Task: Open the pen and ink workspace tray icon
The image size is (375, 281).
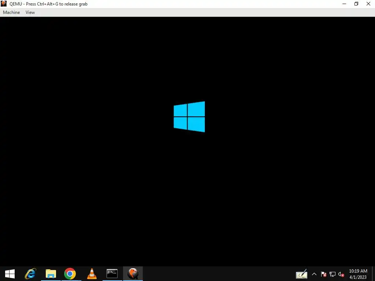Action: (302, 274)
